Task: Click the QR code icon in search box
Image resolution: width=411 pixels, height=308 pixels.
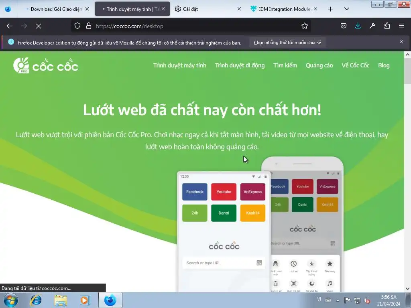Action: tap(259, 263)
